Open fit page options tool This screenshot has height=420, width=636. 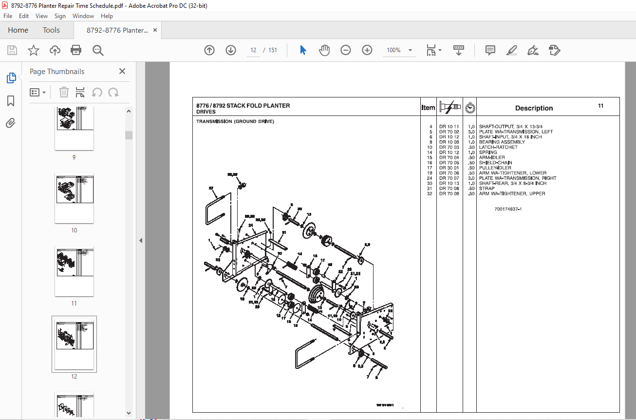431,50
